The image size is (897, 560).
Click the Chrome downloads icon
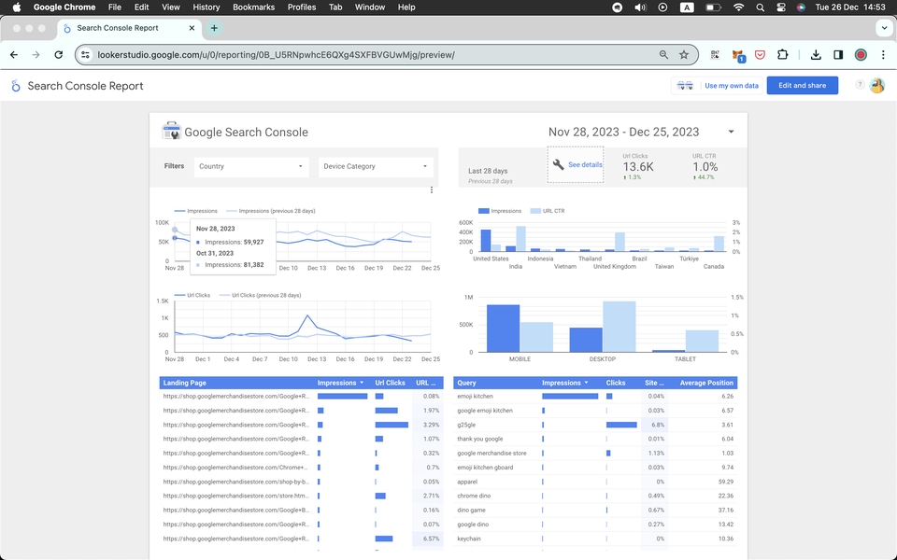pos(816,55)
